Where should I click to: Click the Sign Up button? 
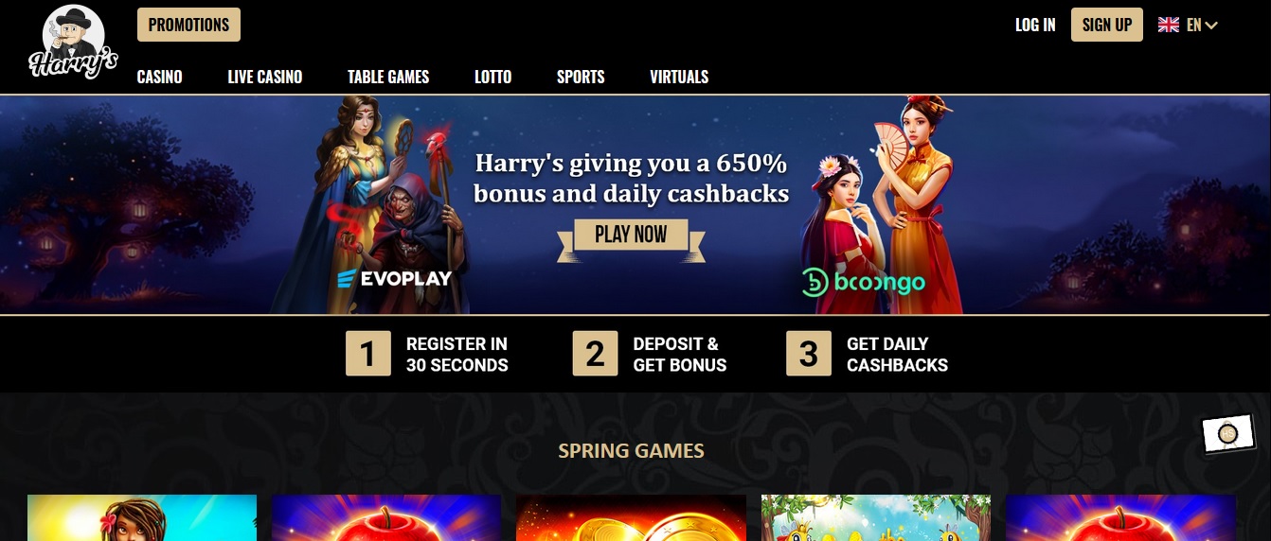pyautogui.click(x=1107, y=25)
